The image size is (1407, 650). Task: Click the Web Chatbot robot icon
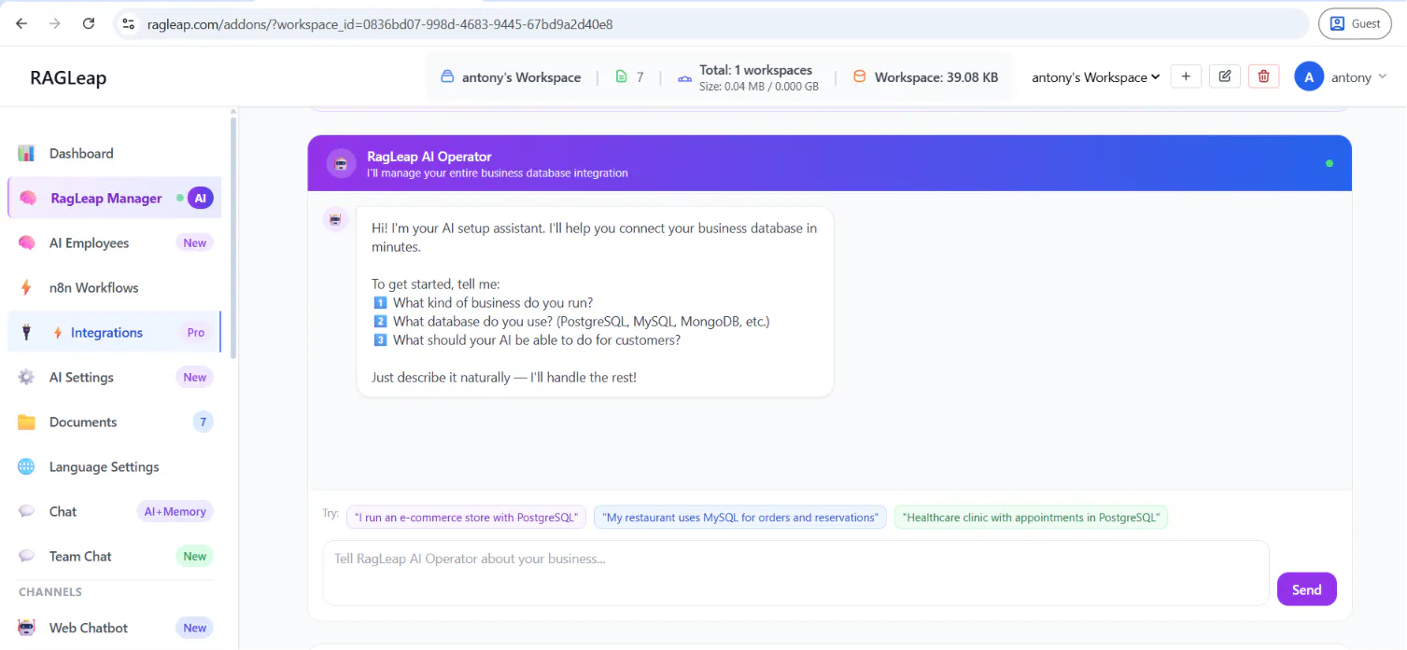[x=26, y=628]
